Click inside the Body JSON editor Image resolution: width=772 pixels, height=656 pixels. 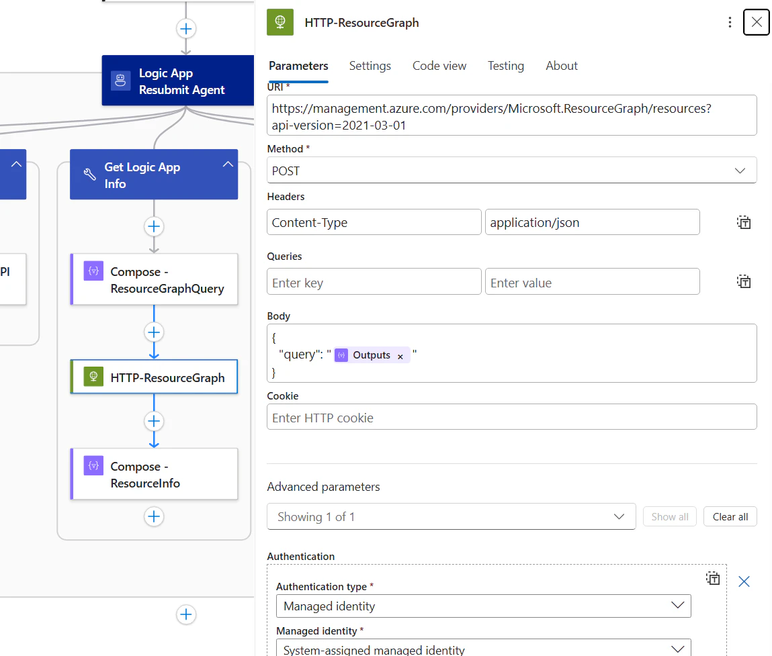tap(511, 353)
